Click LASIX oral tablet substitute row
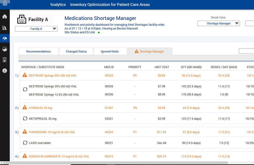254x165 pixels. 40,143
